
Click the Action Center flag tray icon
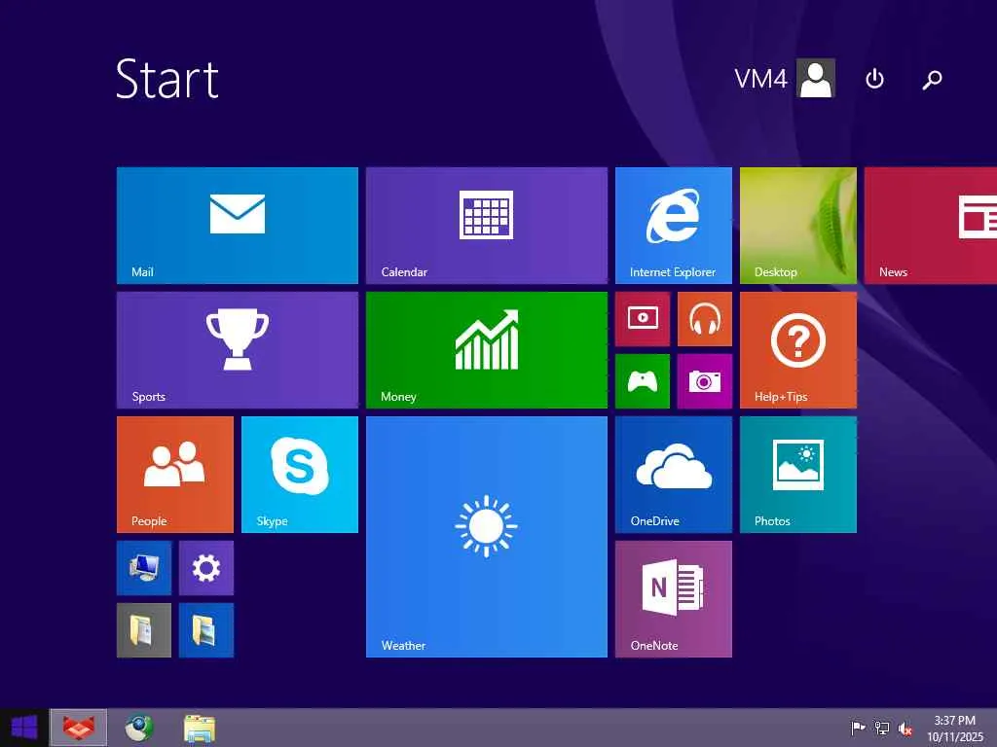point(858,728)
